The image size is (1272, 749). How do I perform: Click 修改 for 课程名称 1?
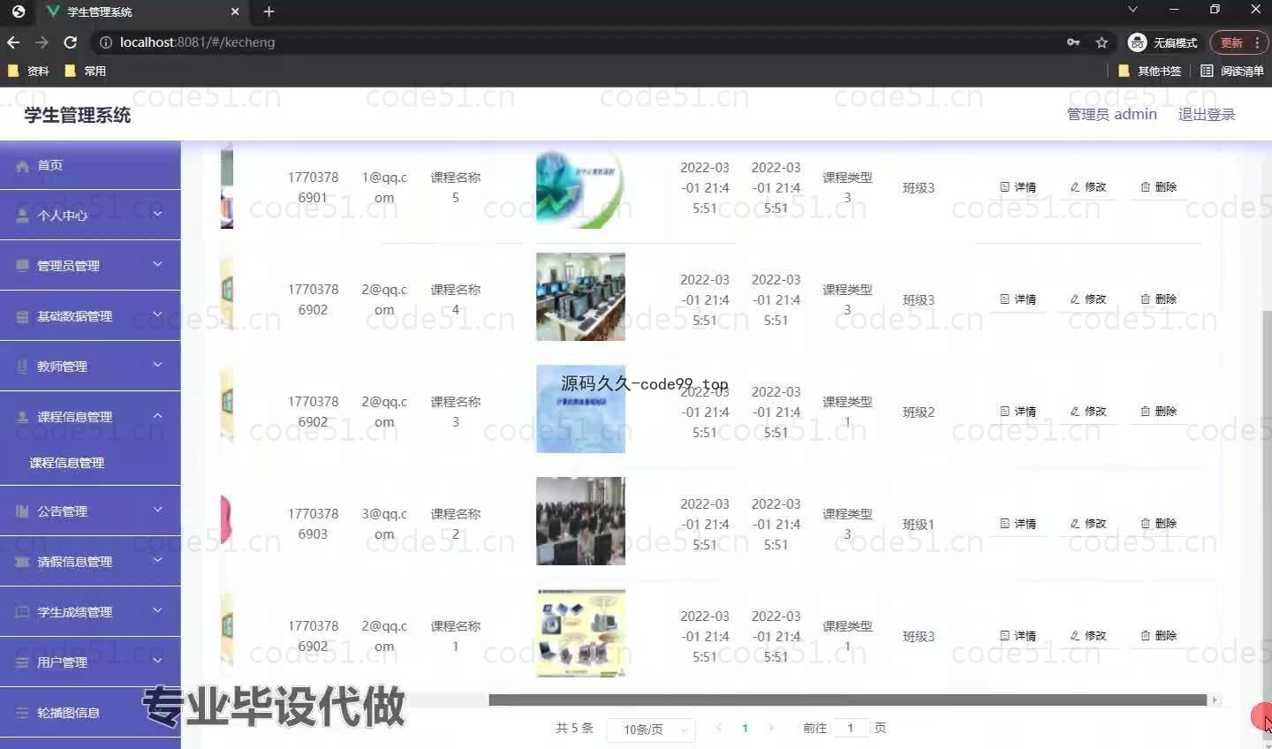[x=1088, y=636]
